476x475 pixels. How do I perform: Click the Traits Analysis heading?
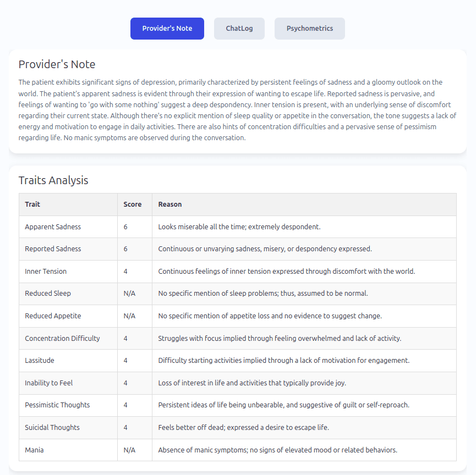(x=53, y=180)
